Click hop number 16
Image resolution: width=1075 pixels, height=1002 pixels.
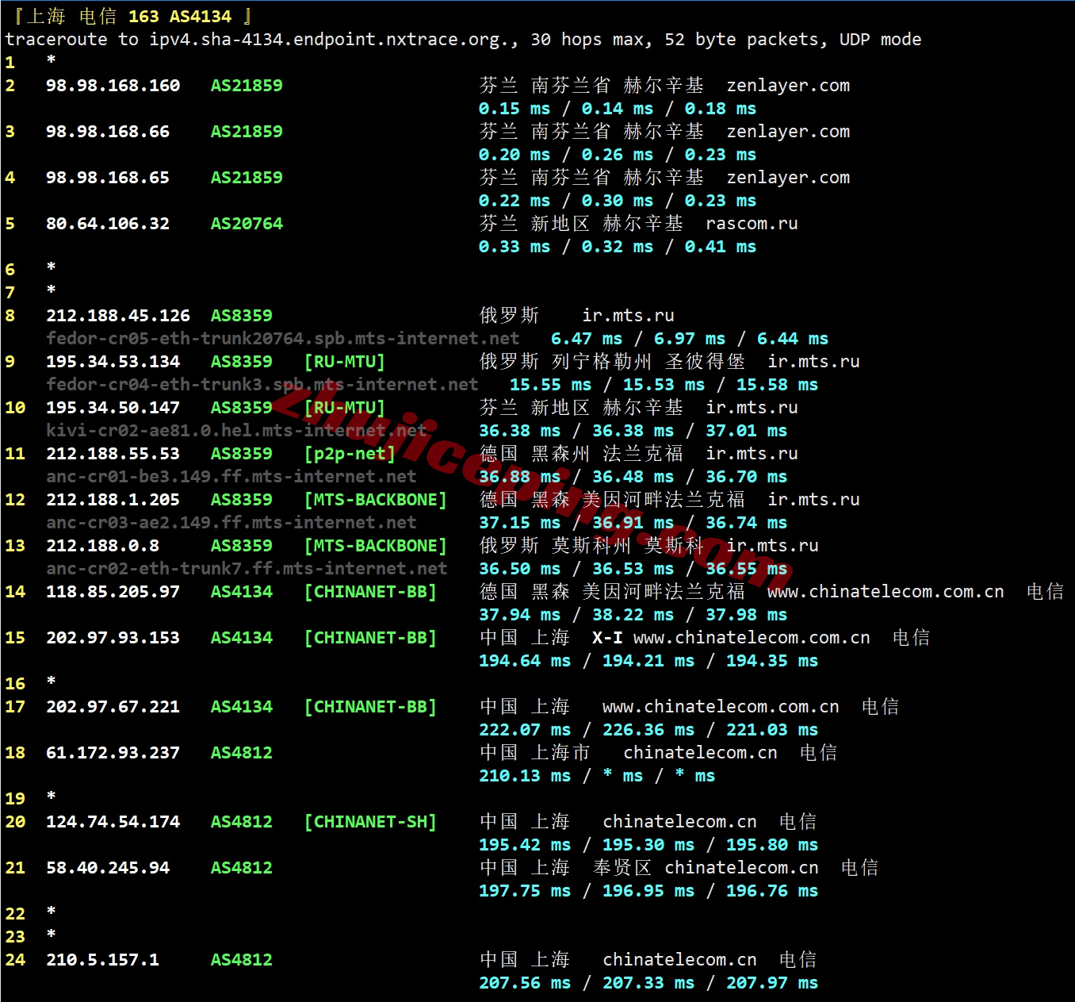tap(15, 684)
